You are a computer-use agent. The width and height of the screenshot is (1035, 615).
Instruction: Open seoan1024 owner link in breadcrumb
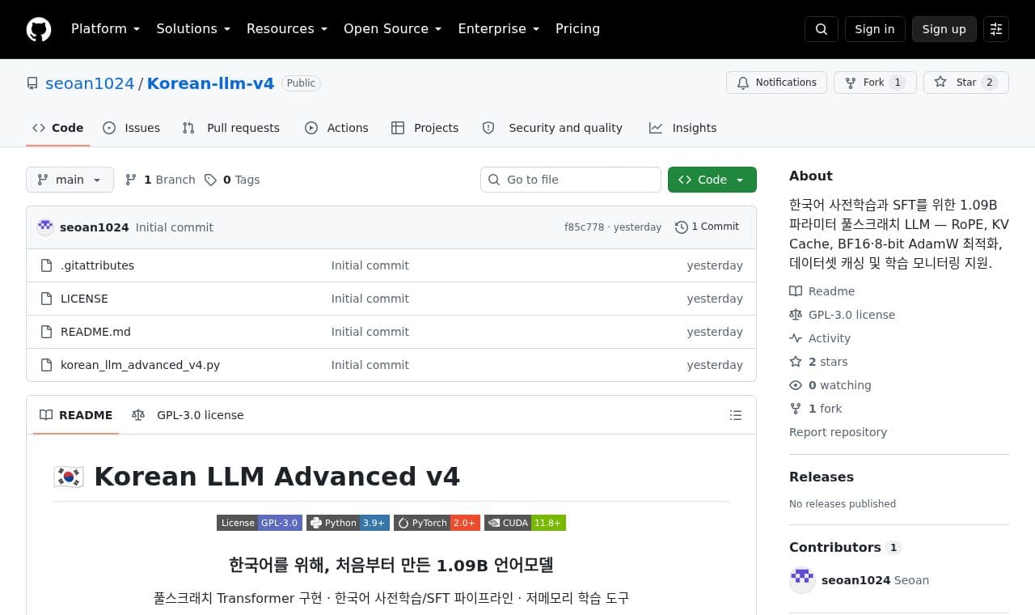pos(90,83)
